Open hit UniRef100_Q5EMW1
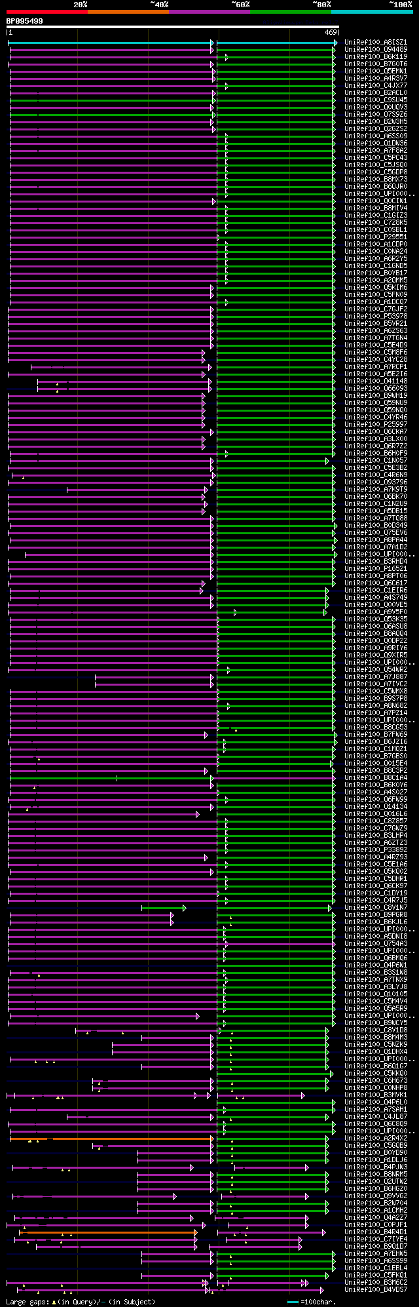Screen dimensions: 419x1307 pyautogui.click(x=376, y=71)
